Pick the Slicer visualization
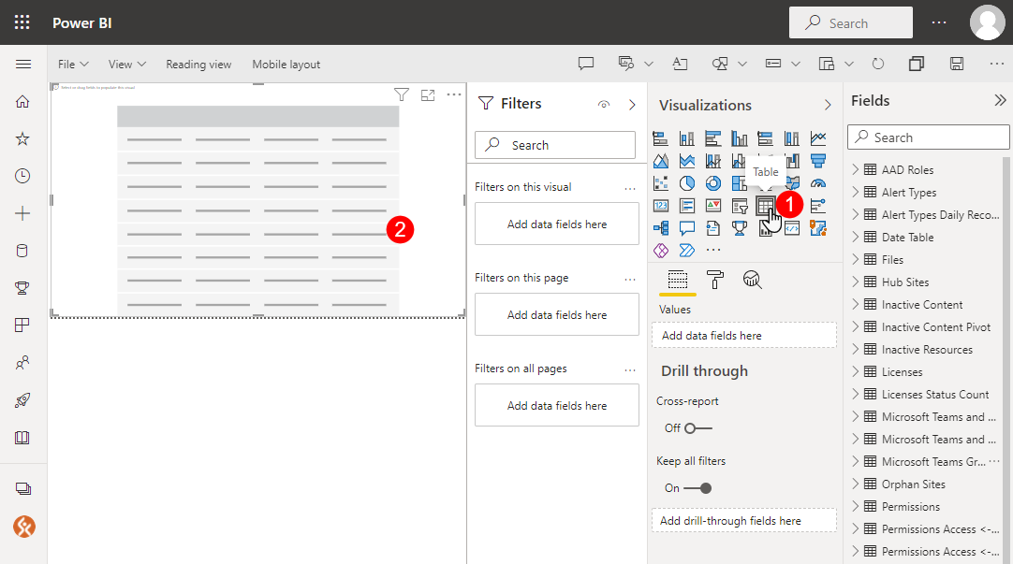Image resolution: width=1013 pixels, height=564 pixels. pos(739,206)
